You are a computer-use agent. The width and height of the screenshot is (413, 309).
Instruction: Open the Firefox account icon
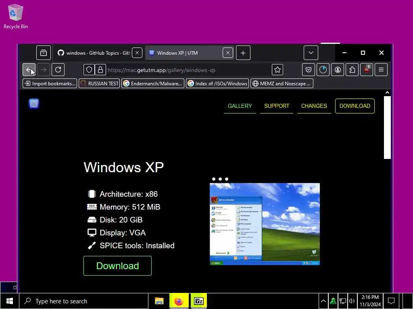(x=338, y=70)
